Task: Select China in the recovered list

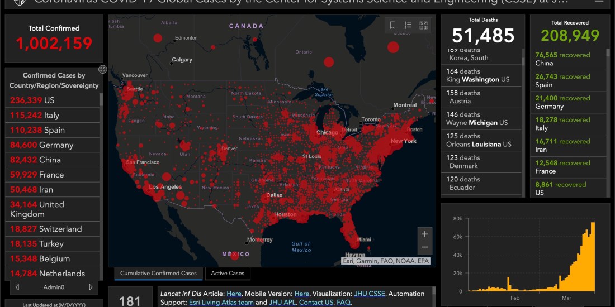Action: coord(567,59)
